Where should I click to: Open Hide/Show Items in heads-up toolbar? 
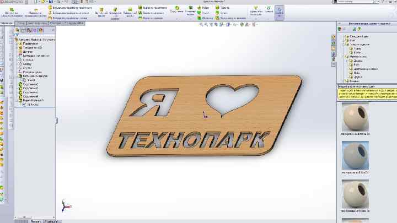coord(235,25)
